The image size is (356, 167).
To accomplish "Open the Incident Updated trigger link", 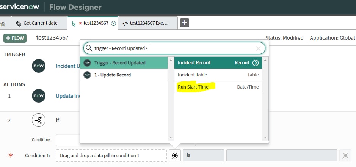I will tap(67, 66).
